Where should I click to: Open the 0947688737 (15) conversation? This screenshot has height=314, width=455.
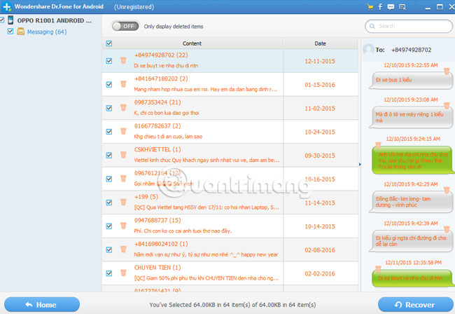(x=230, y=226)
